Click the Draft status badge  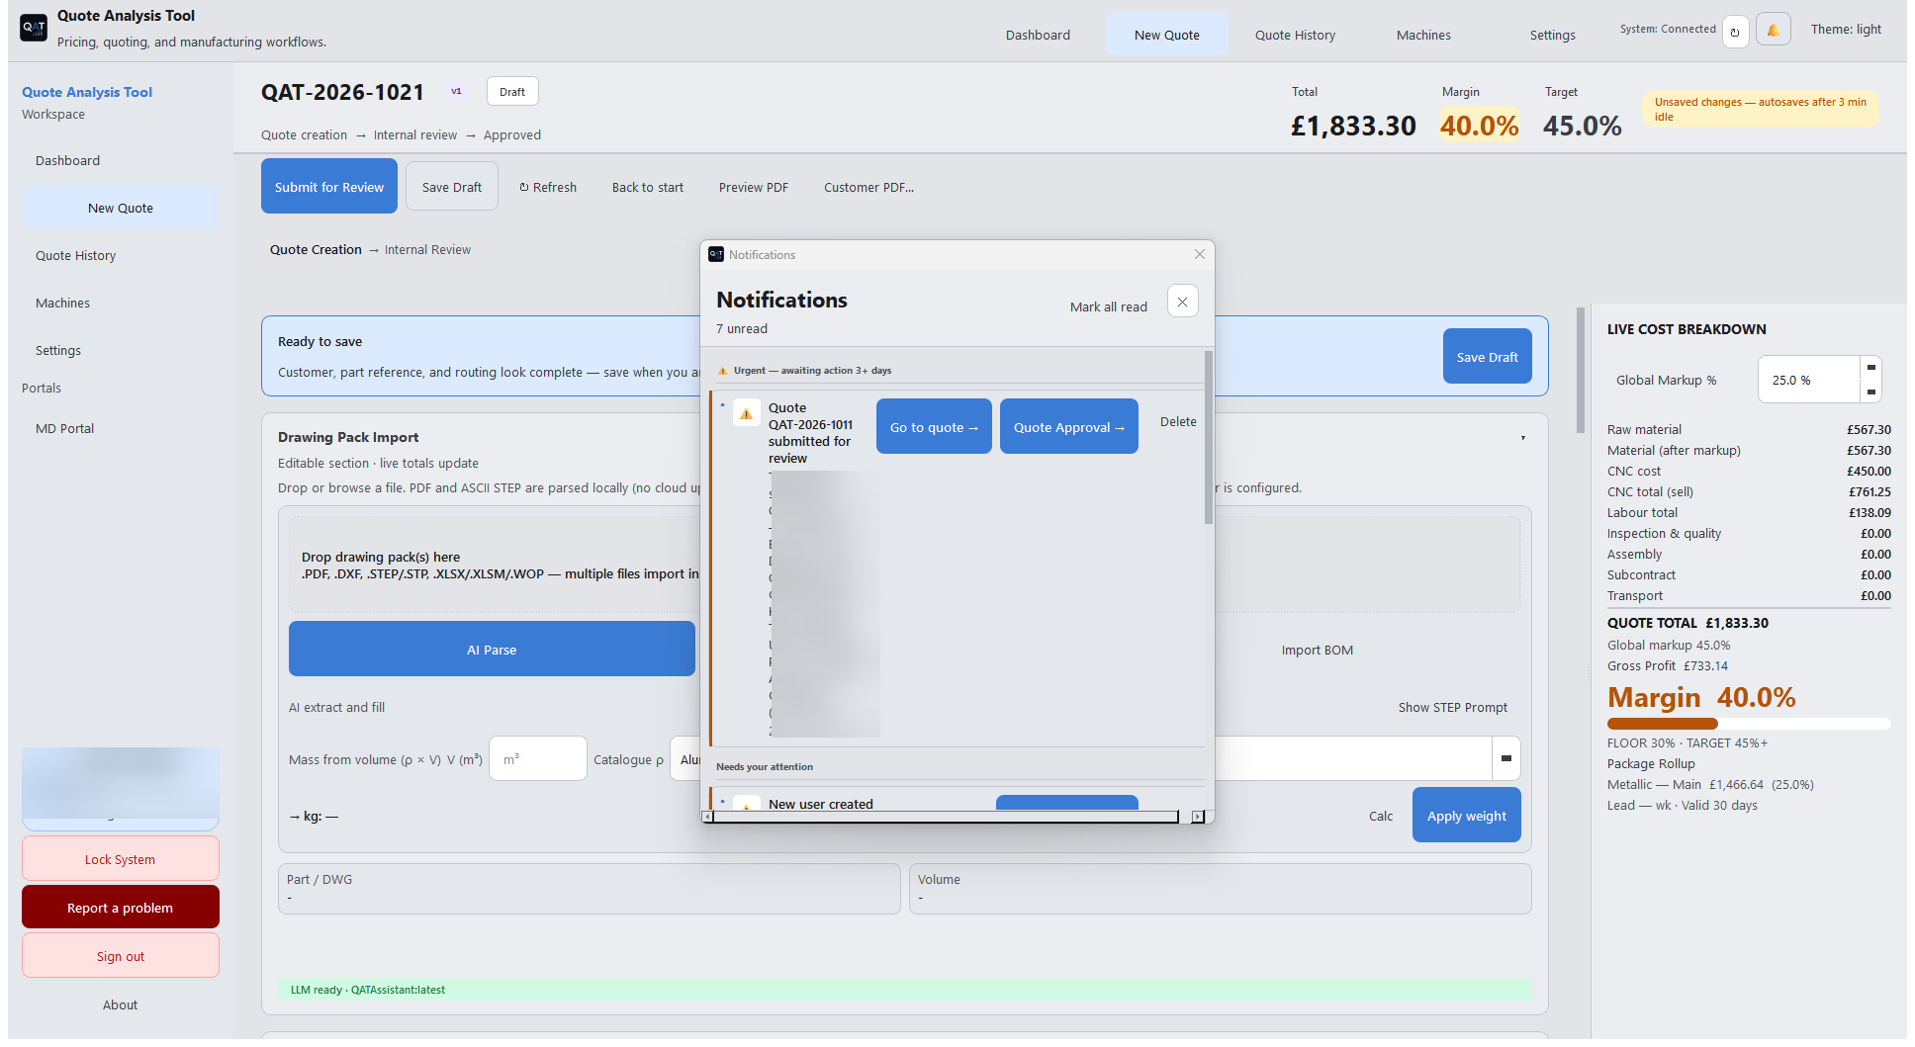click(x=512, y=91)
